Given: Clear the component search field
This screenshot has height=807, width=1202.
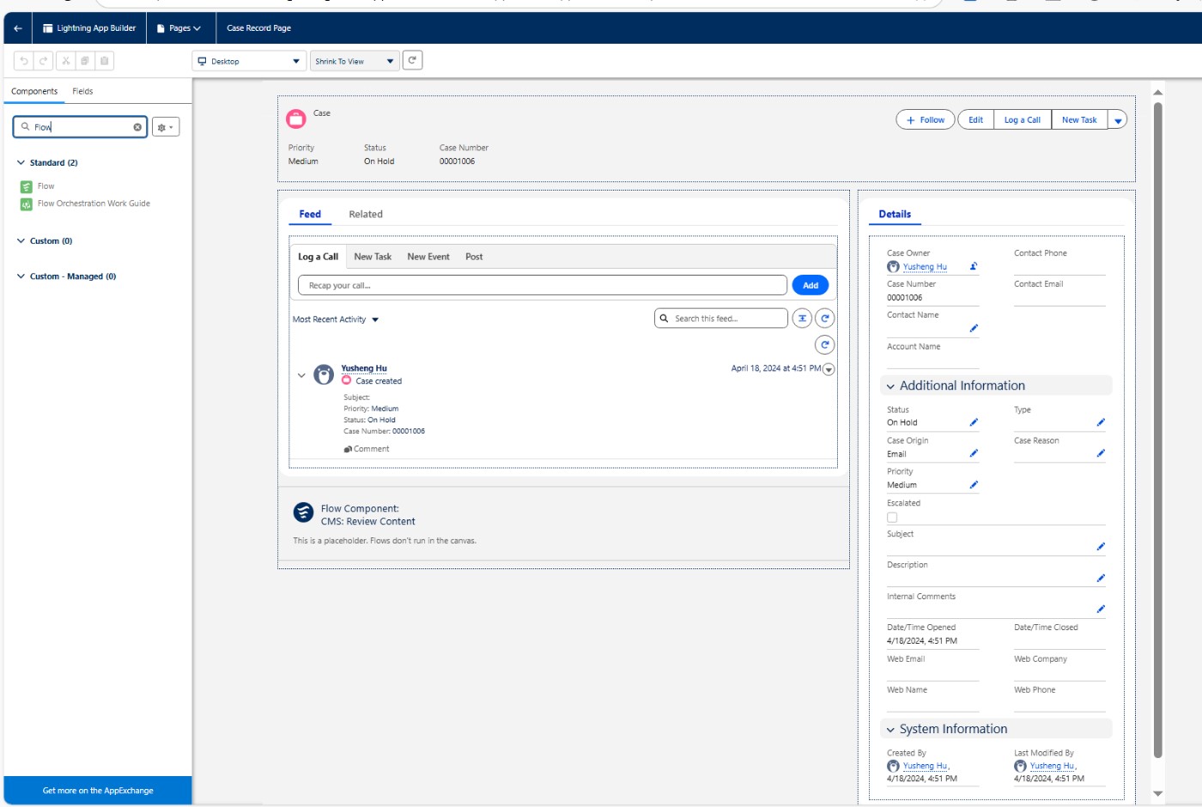Looking at the screenshot, I should pyautogui.click(x=137, y=127).
